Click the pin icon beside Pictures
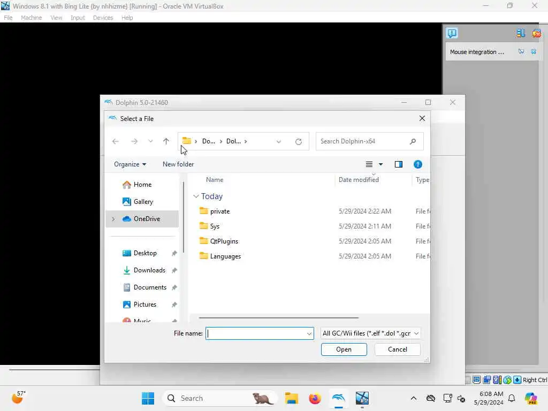Viewport: 548px width, 411px height. (x=174, y=305)
